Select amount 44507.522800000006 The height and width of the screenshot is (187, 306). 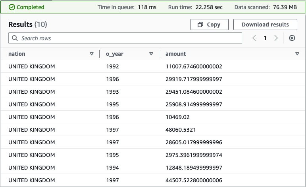tap(194, 180)
